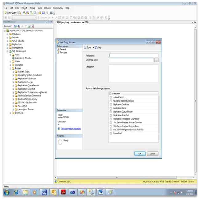Select the General page icon
This screenshot has width=200, height=200.
pos(58,49)
